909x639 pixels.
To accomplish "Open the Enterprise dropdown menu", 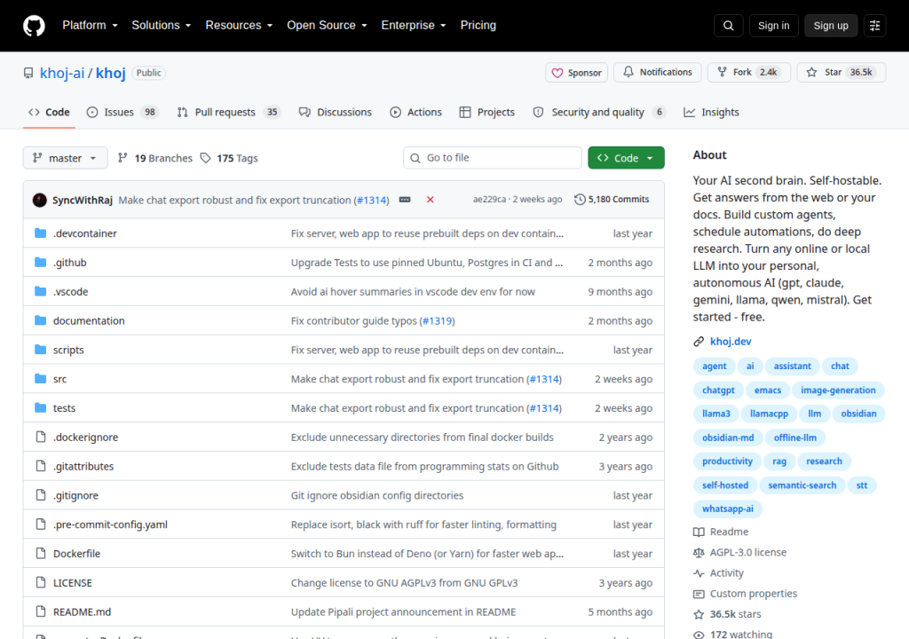I will pos(414,26).
